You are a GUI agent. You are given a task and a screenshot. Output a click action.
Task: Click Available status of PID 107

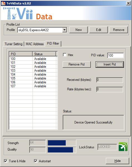point(40,86)
